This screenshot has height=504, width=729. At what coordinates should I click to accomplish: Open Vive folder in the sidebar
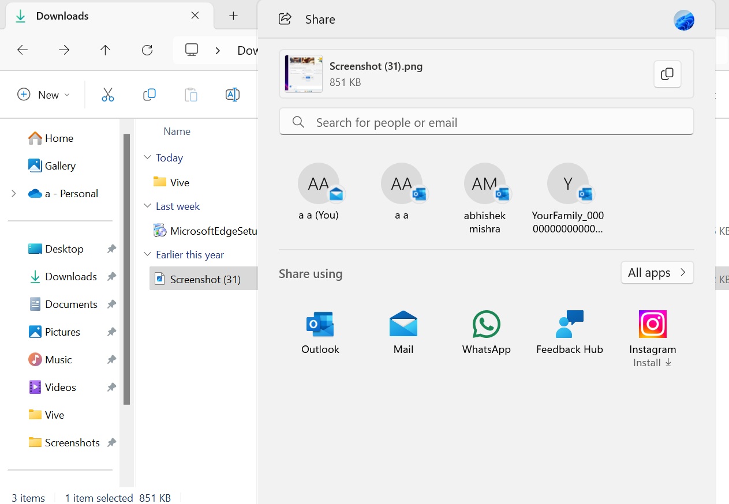46,415
